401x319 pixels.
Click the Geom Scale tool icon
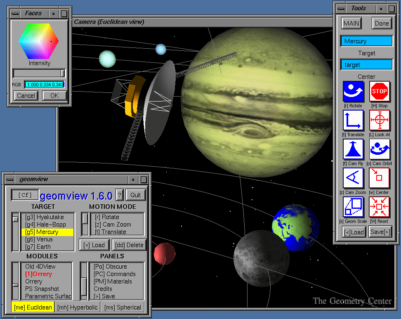coord(353,207)
